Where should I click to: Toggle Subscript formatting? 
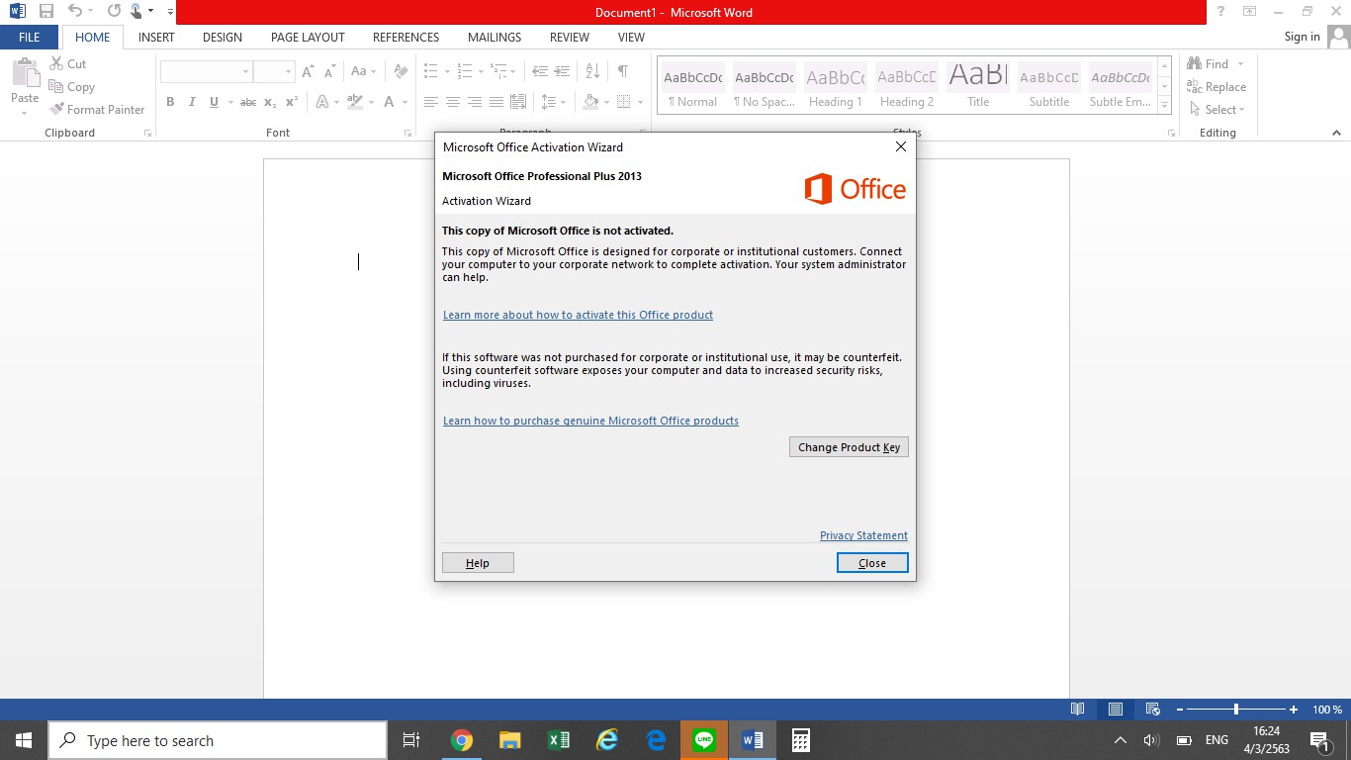[x=270, y=102]
